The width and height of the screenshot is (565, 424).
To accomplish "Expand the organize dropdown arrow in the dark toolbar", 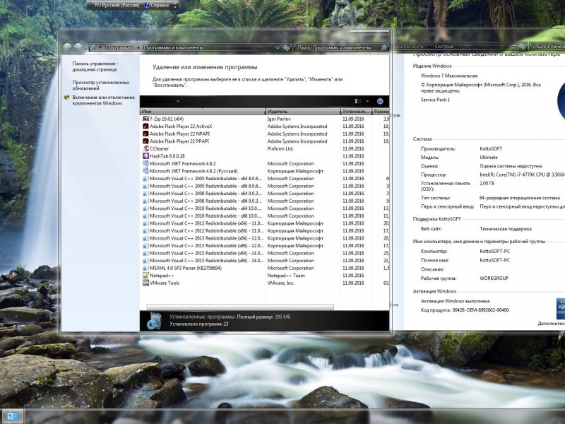I will pyautogui.click(x=178, y=101).
